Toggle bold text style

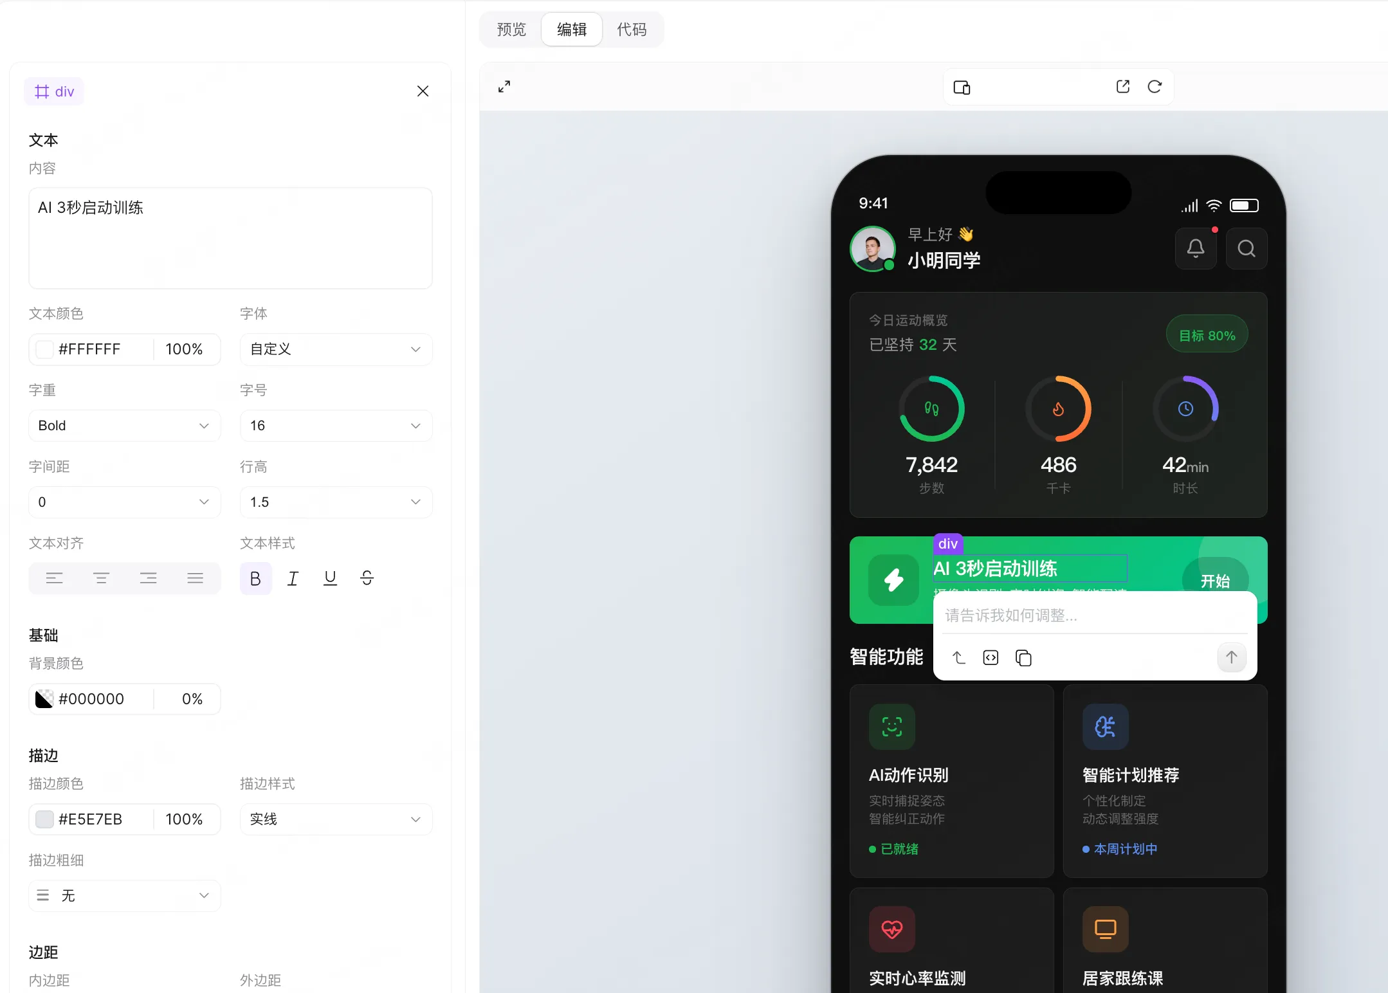point(255,578)
